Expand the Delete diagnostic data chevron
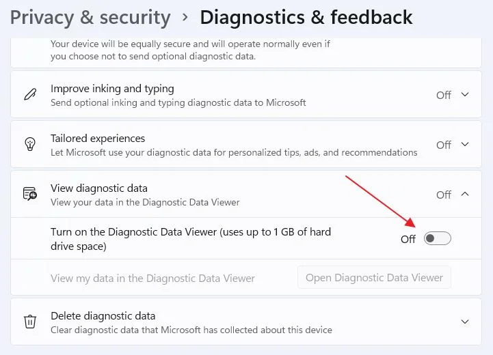The width and height of the screenshot is (493, 355). [x=465, y=322]
